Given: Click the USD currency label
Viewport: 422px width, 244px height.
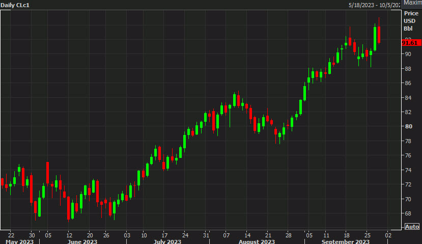Looking at the screenshot, I should click(410, 21).
